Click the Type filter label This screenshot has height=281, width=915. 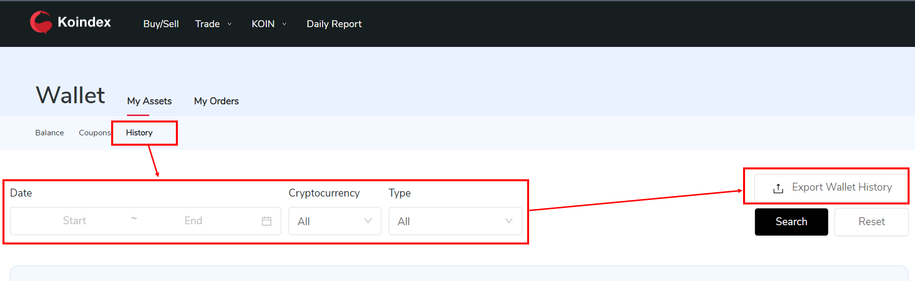[x=400, y=193]
